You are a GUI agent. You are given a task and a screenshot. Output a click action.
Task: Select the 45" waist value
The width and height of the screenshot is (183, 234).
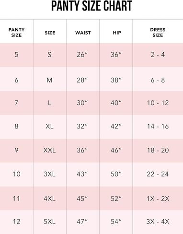(x=82, y=199)
